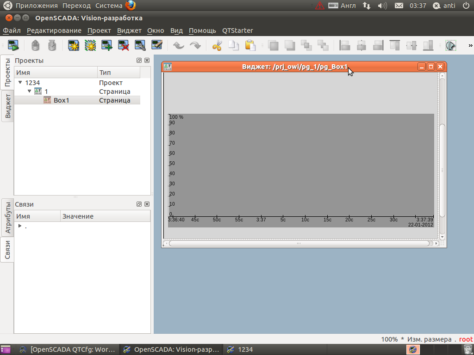Click the redo arrow toolbar icon

pyautogui.click(x=195, y=45)
